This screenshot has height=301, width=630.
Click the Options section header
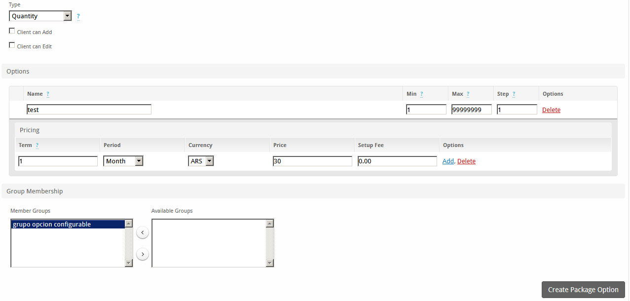[313, 71]
